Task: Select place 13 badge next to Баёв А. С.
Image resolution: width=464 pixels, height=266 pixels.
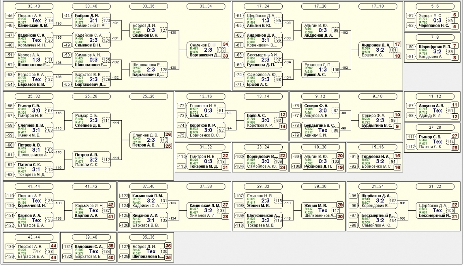Action: tap(283, 115)
